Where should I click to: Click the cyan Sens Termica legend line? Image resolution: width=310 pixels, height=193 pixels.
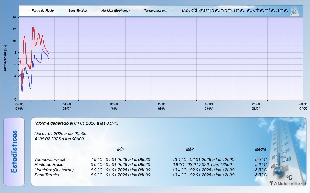pos(62,11)
